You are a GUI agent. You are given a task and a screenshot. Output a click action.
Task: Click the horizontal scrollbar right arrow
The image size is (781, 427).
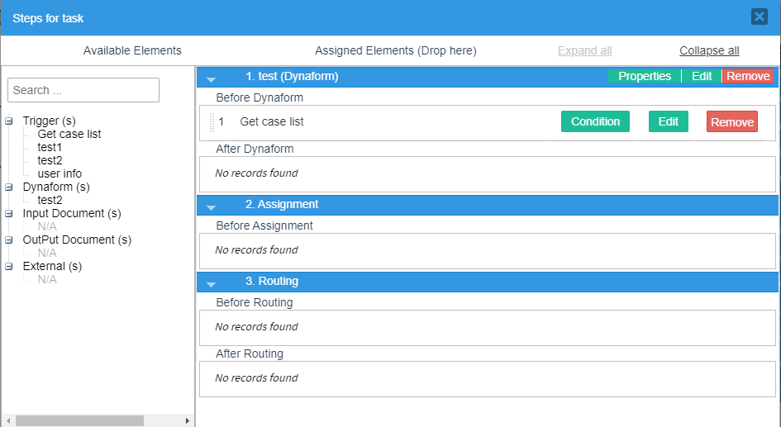tap(188, 421)
